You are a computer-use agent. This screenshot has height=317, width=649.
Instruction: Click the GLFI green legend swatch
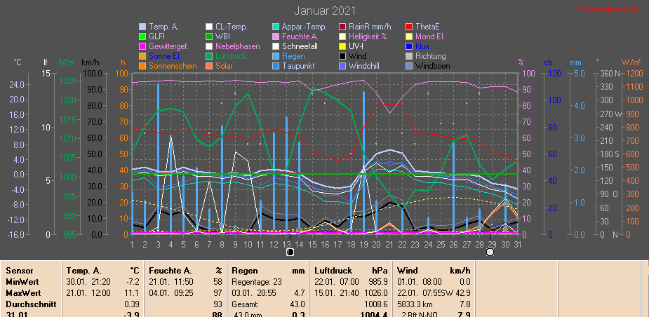pyautogui.click(x=143, y=36)
